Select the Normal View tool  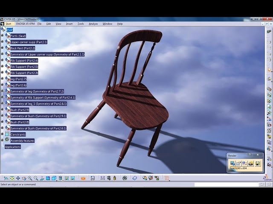coord(42,178)
